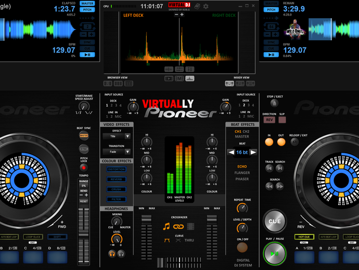Click the chain link crossfader icon

[x=178, y=227]
